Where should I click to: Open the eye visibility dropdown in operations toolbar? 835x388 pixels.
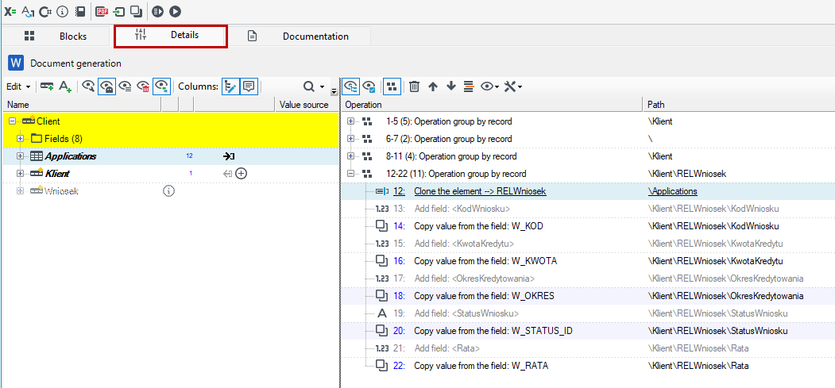(x=489, y=86)
